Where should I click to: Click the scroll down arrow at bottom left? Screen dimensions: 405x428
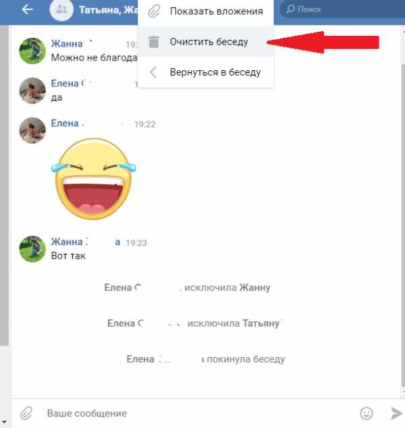(x=4, y=422)
